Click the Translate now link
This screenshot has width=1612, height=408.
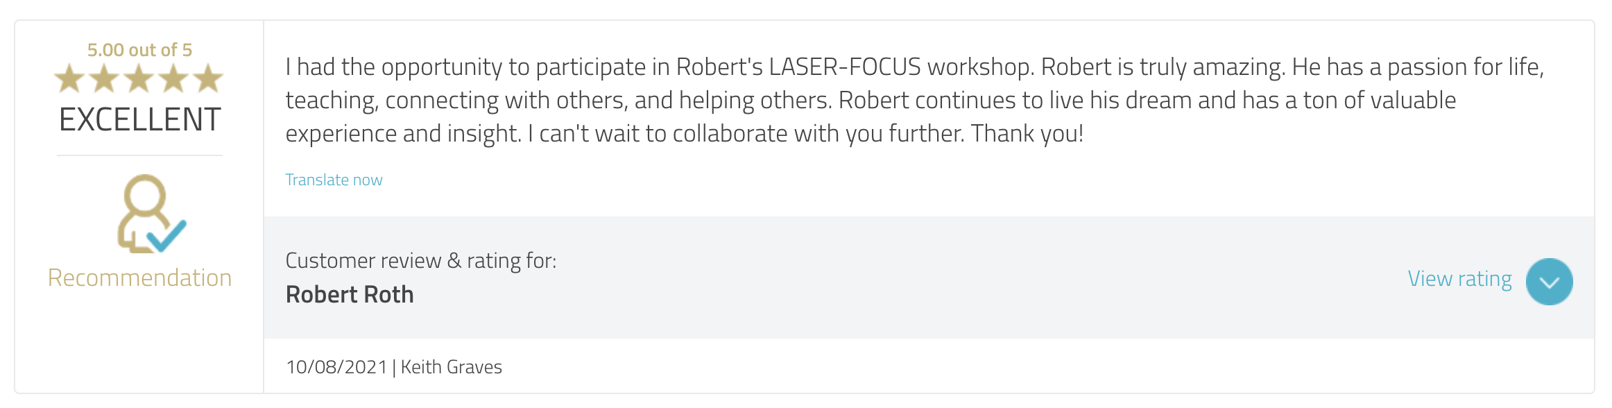tap(334, 180)
